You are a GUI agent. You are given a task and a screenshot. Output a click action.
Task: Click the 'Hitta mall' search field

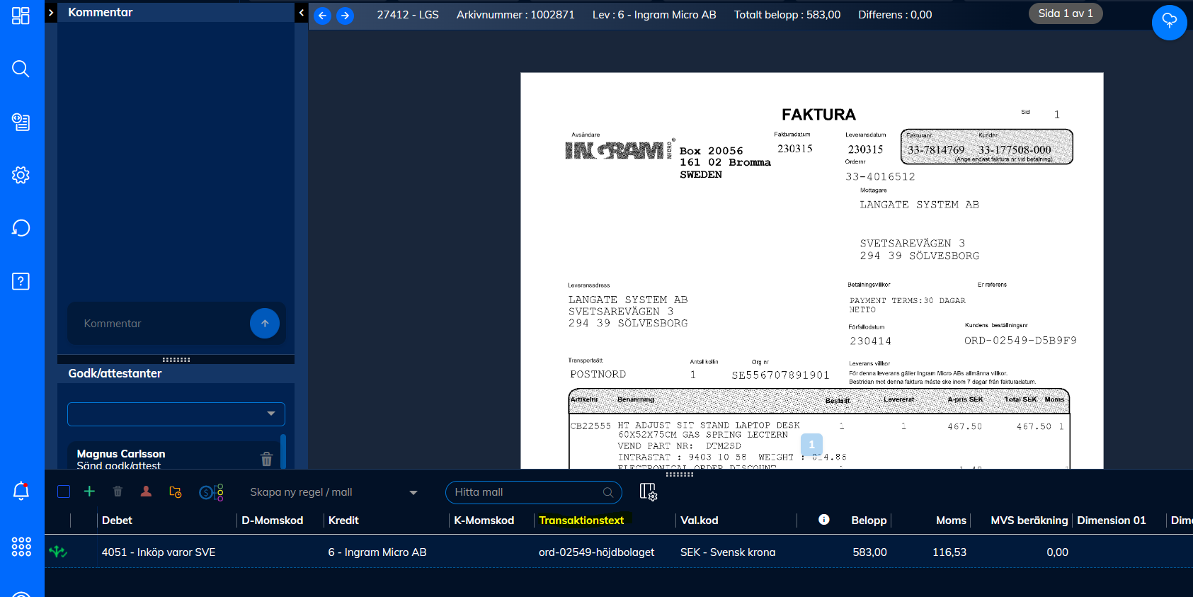(x=527, y=492)
